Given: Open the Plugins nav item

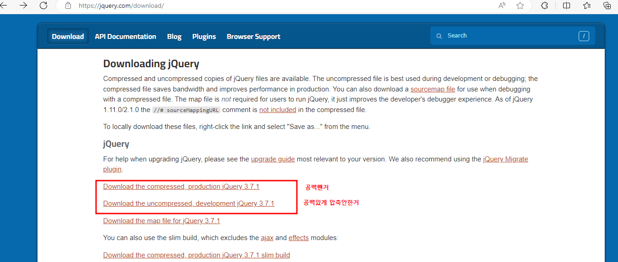Looking at the screenshot, I should [204, 37].
